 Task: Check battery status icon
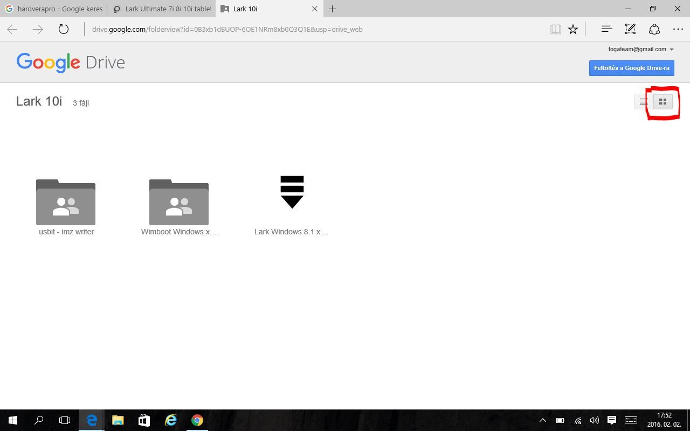560,420
